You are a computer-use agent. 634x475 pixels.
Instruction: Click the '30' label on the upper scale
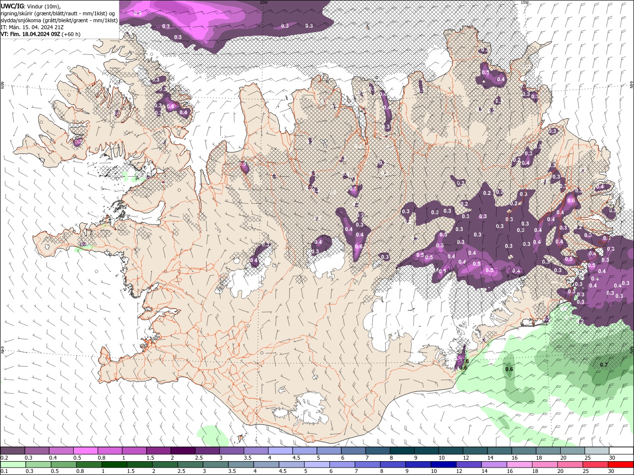(x=612, y=458)
